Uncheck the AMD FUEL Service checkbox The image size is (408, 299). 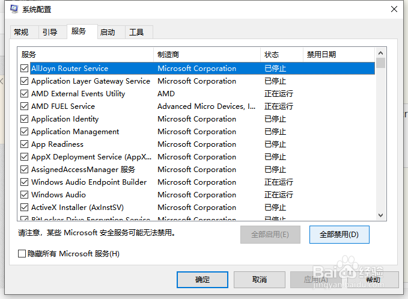tap(24, 106)
